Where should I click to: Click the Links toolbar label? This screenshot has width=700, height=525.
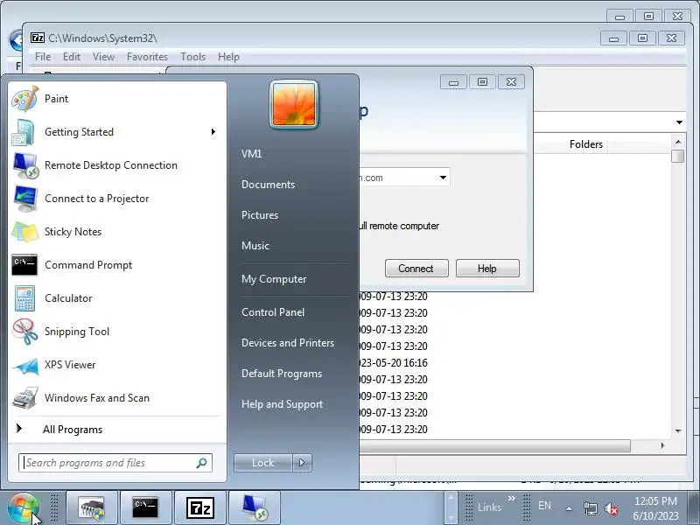pyautogui.click(x=489, y=507)
